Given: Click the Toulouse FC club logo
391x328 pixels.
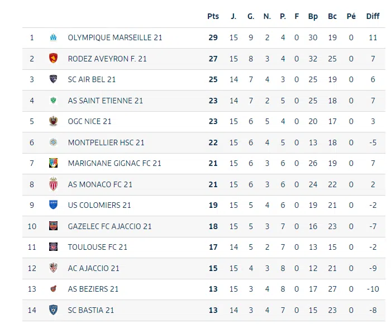Looking at the screenshot, I should pos(53,247).
